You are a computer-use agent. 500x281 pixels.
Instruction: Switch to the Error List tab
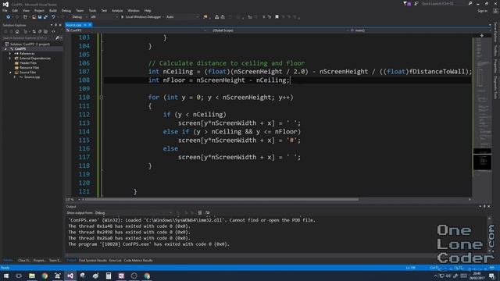coord(115,260)
